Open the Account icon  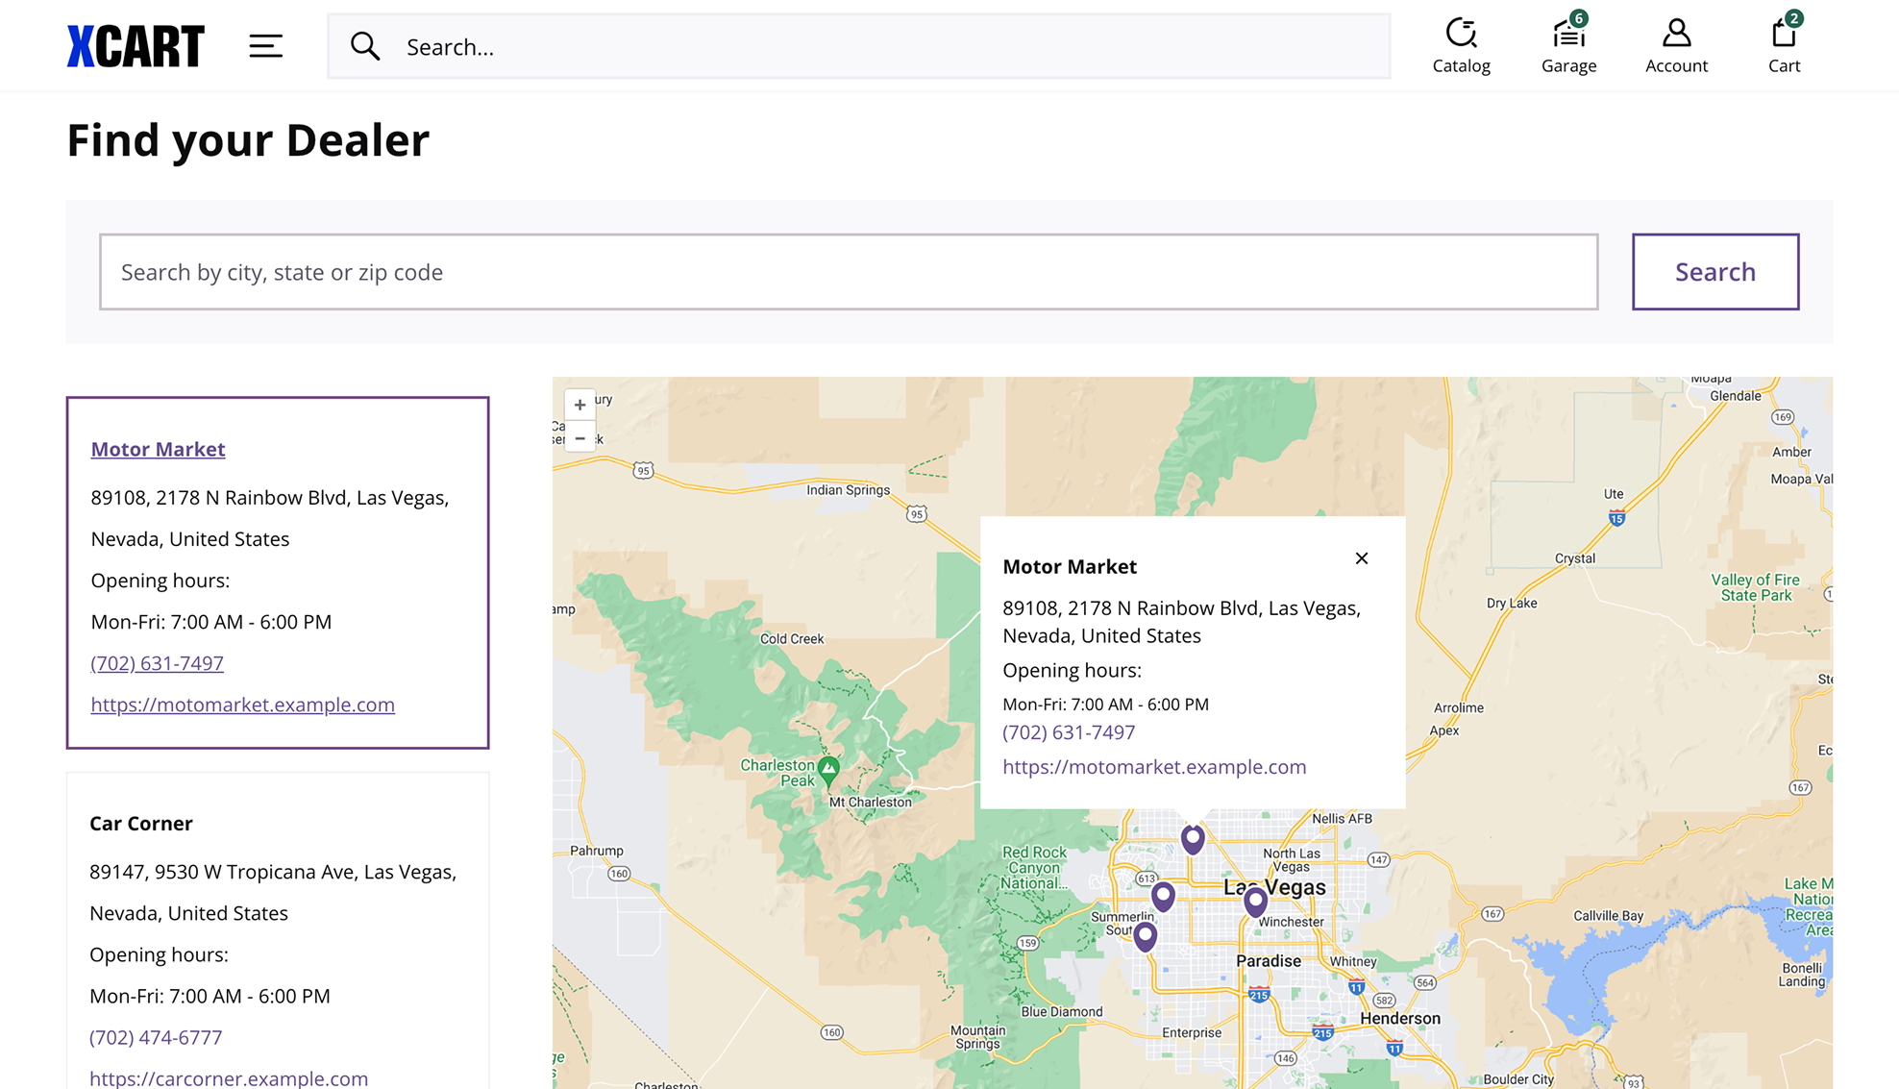point(1676,46)
